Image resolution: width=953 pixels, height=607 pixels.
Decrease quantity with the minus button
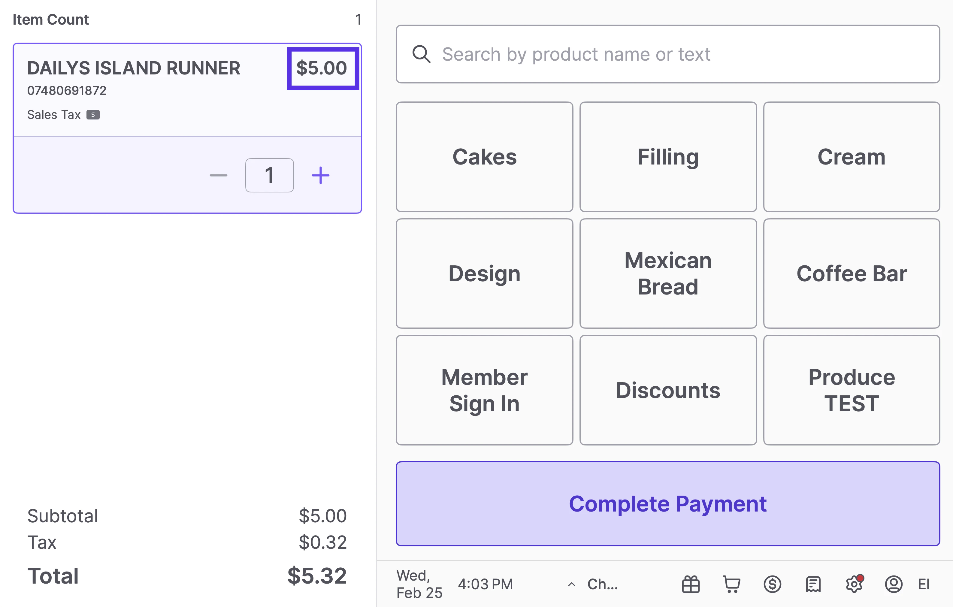click(219, 175)
